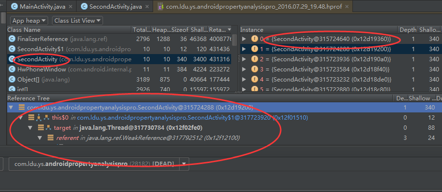Click the class icon beside Object[]
The image size is (442, 192).
(12, 79)
